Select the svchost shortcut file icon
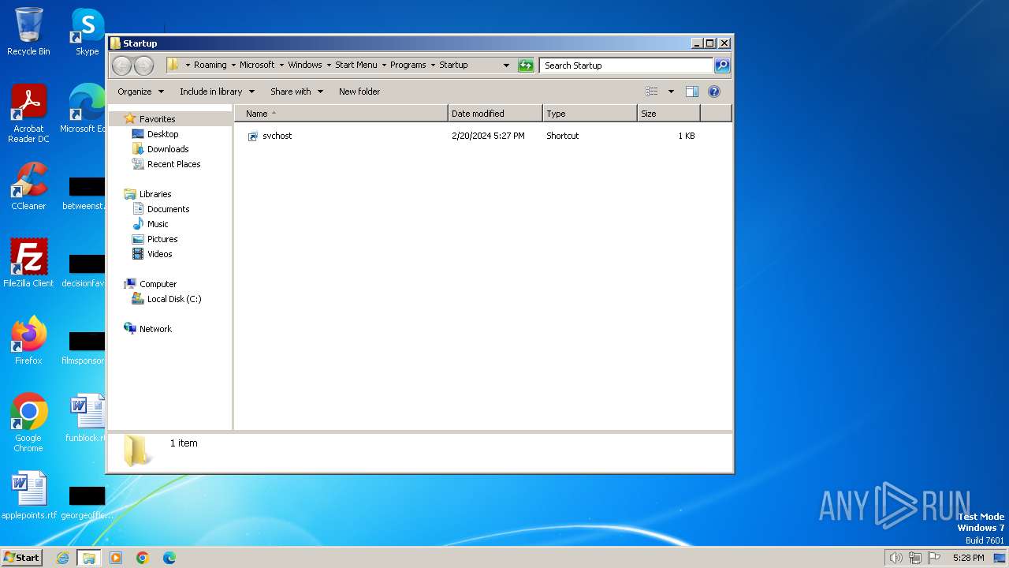The height and width of the screenshot is (568, 1009). pyautogui.click(x=253, y=136)
